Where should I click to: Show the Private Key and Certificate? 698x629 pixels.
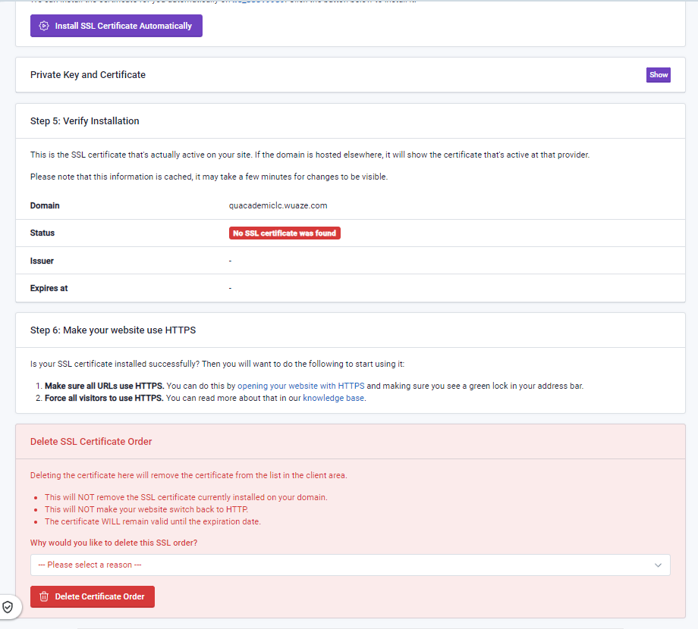coord(658,75)
